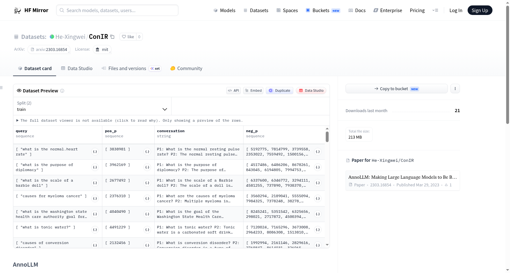Click the dataset table vertical scrollbar thumb

[x=327, y=137]
